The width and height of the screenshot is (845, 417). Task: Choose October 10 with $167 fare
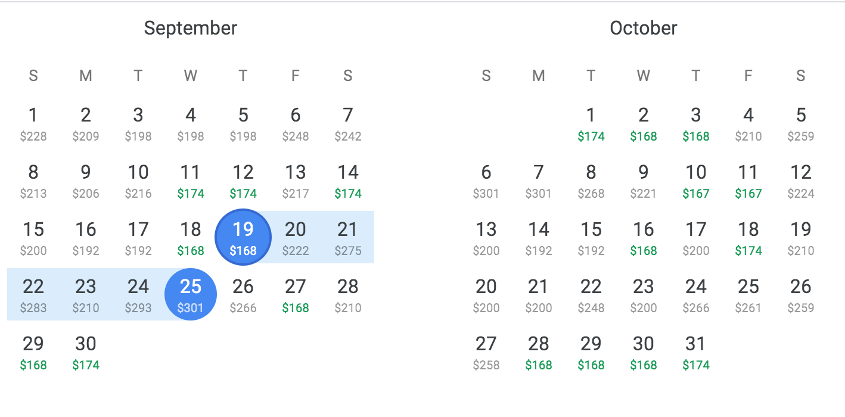[696, 180]
